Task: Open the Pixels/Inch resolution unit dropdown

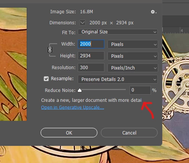Action: pos(133,68)
